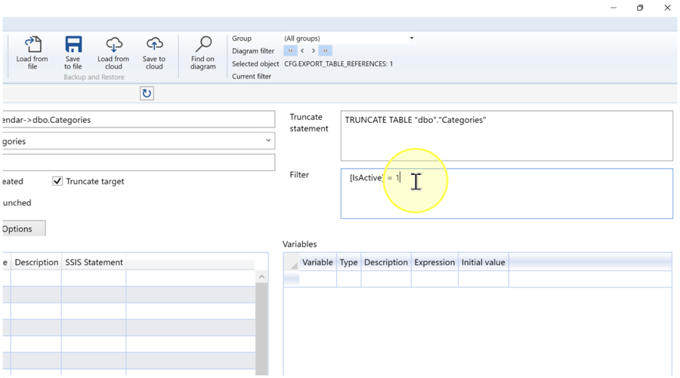Click the refresh arrow button
This screenshot has height=378, width=680.
point(147,93)
